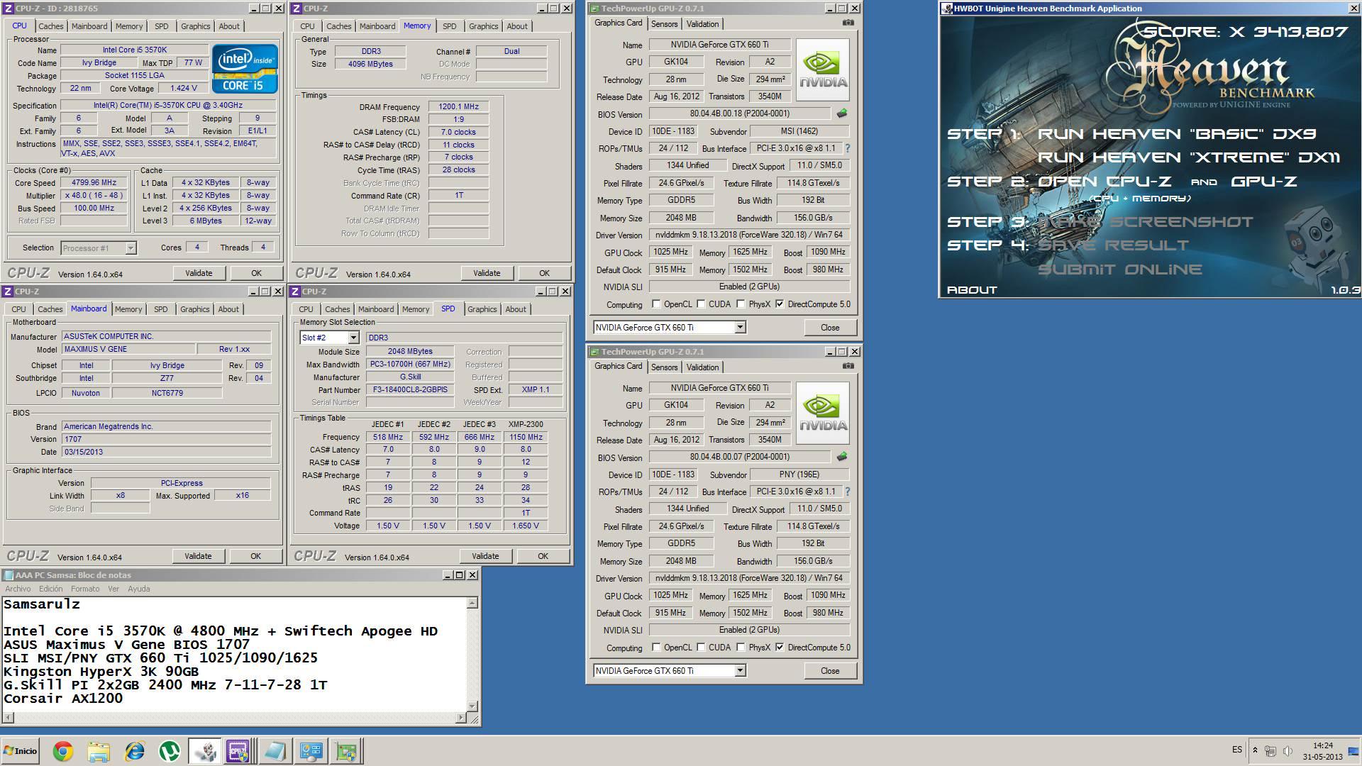Launch Internet Explorer from the taskbar
Screen dimensions: 1362x766
134,751
